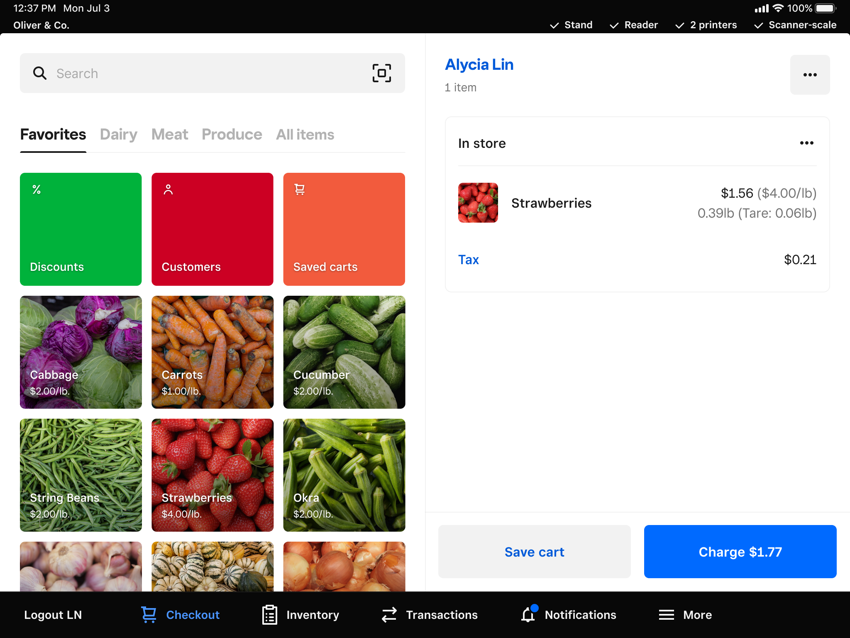850x638 pixels.
Task: Open customer profile via Alycia Lin link
Action: click(479, 64)
